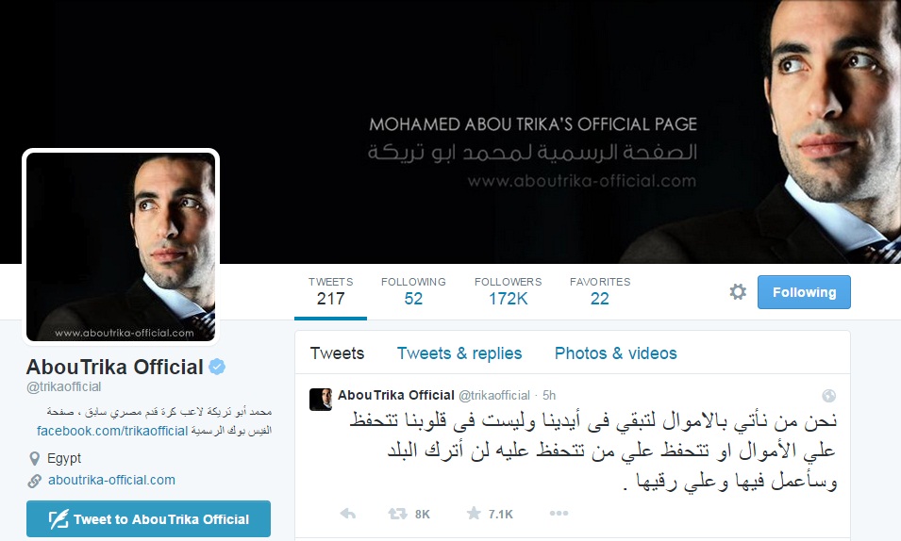Click the Tweet to AbouTrika Official button
This screenshot has height=541, width=901.
pyautogui.click(x=148, y=519)
